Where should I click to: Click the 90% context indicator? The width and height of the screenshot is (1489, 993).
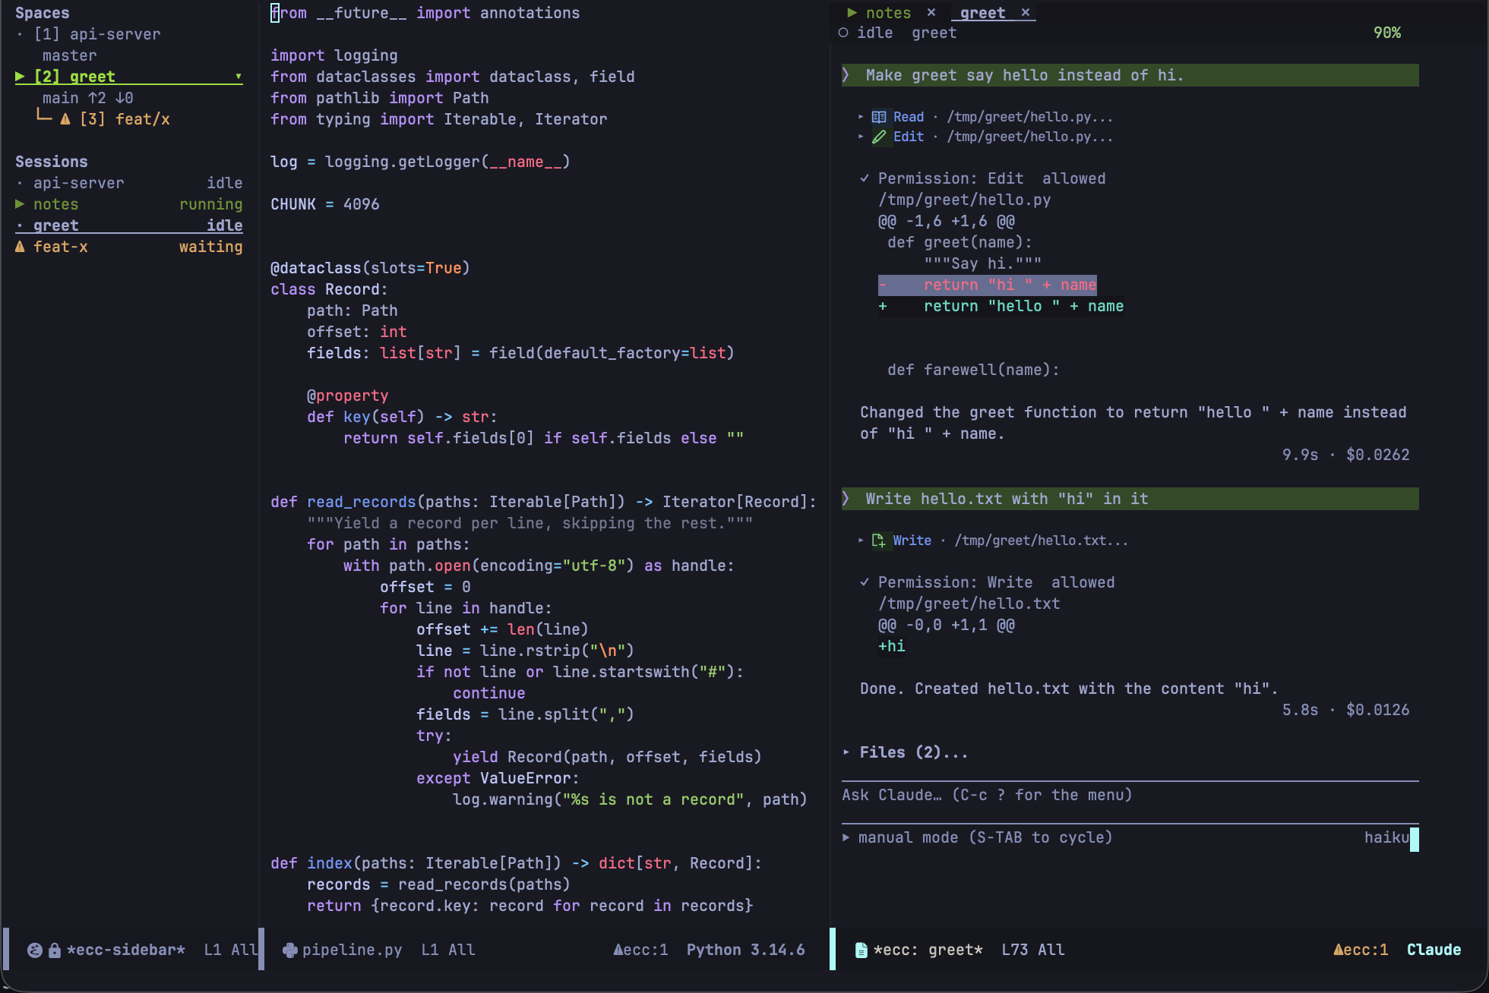coord(1387,33)
